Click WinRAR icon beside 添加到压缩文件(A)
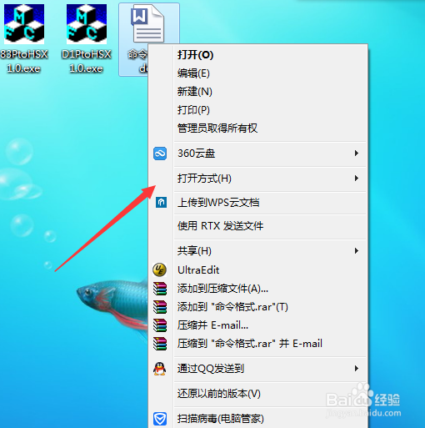Screen dimensions: 425x428 160,289
